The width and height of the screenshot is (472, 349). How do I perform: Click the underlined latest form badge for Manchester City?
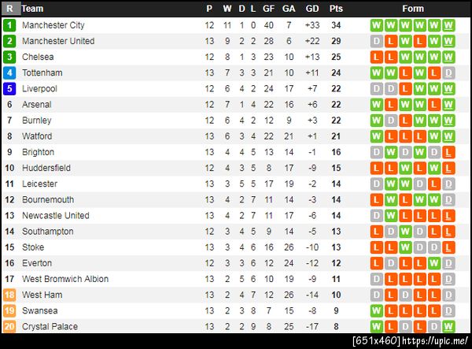point(448,25)
